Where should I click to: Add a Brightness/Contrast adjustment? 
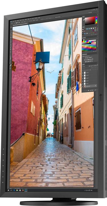pyautogui.click(x=85, y=58)
